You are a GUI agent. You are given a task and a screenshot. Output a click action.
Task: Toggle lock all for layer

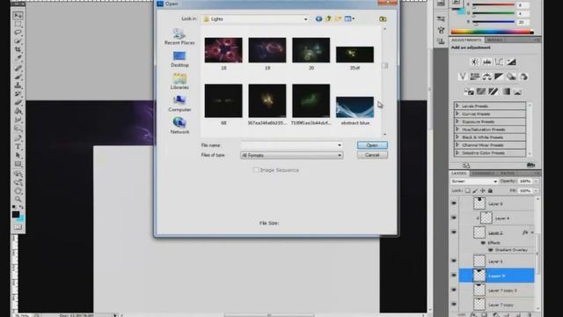[490, 191]
